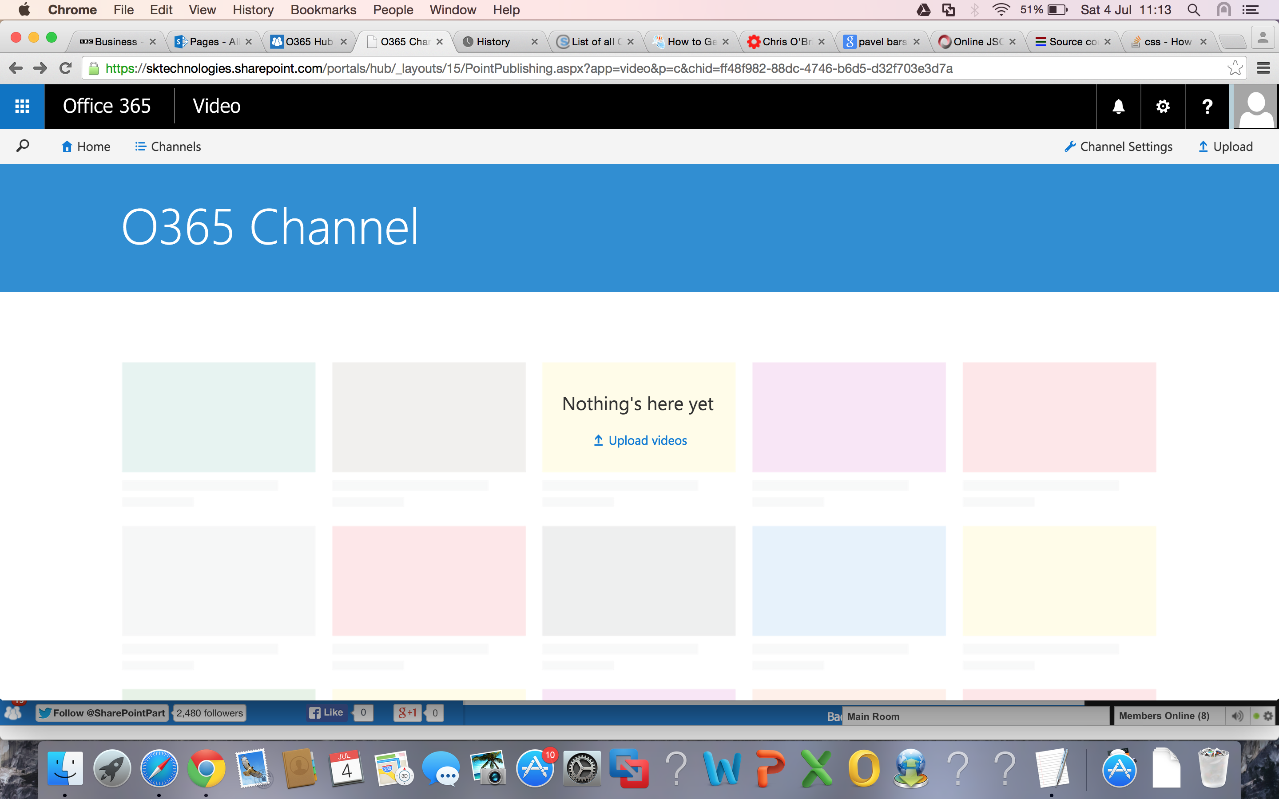1279x799 pixels.
Task: Switch to the O365 Hub tab
Action: point(308,42)
